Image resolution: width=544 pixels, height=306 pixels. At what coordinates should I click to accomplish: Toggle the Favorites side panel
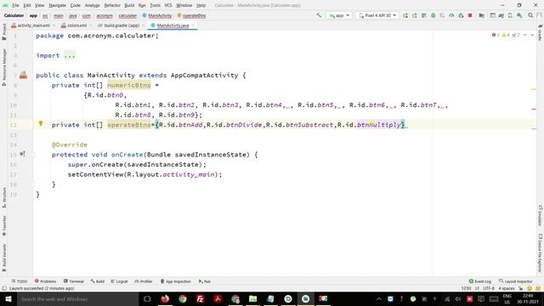[x=4, y=225]
